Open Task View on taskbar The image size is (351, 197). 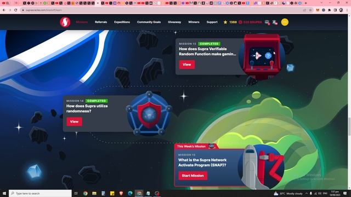(76, 193)
